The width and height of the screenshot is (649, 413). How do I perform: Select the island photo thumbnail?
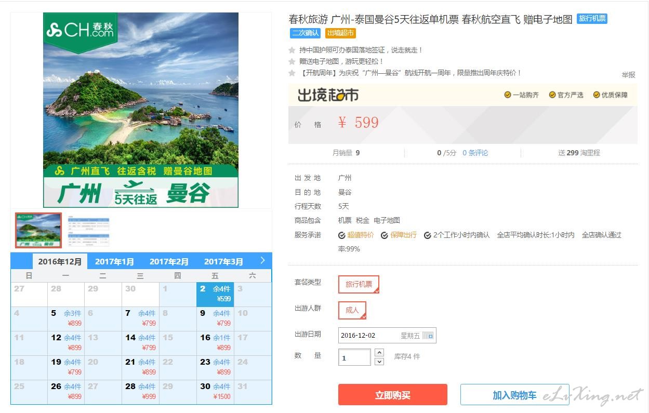[x=38, y=230]
